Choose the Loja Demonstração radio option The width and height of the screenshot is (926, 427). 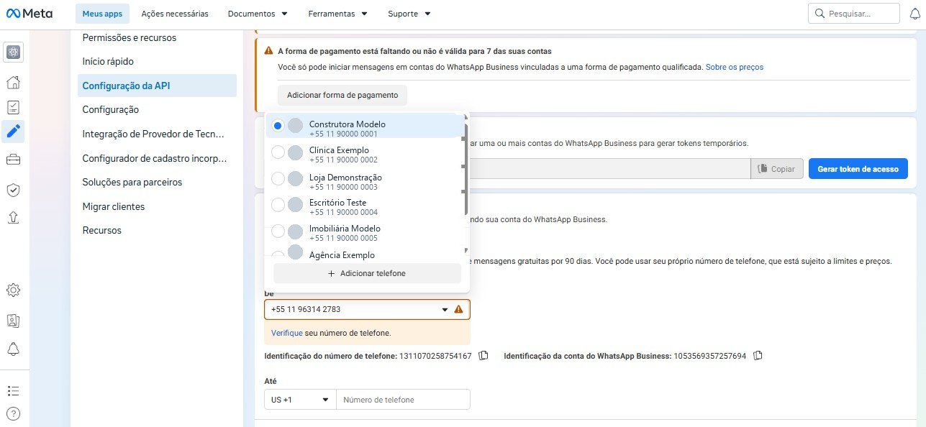(278, 179)
